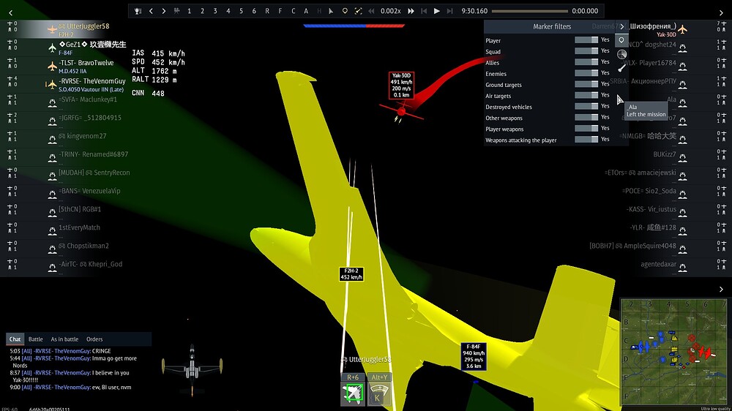732x411 pixels.
Task: Collapse the left player list arrow
Action: coord(11,13)
